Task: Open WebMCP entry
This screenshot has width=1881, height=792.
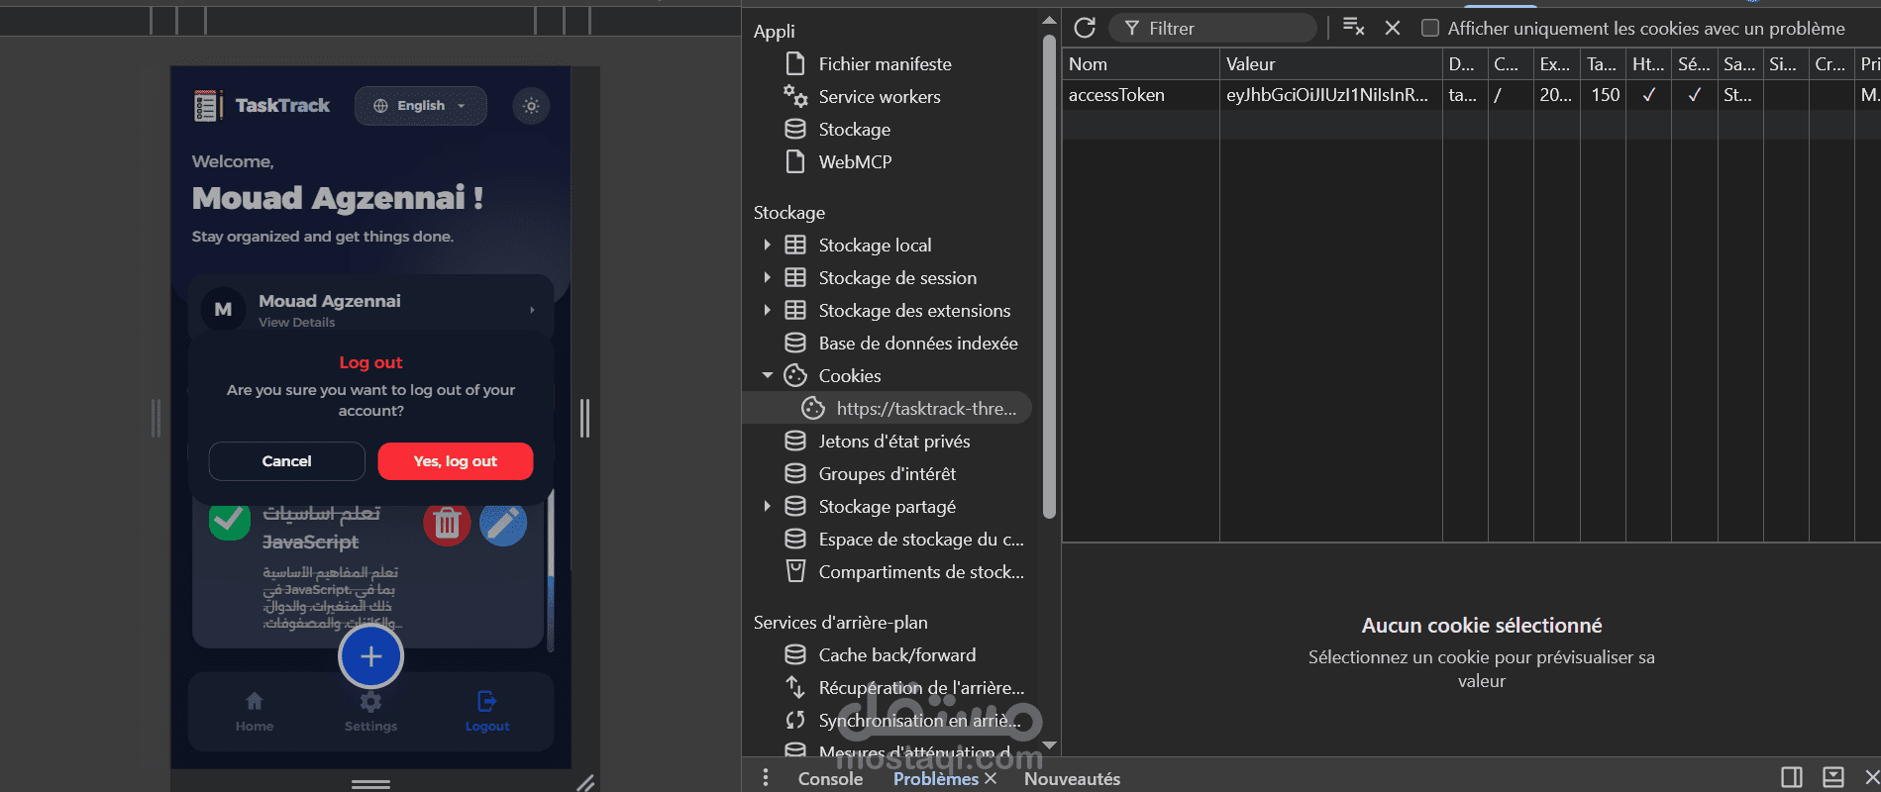Action: (x=855, y=162)
